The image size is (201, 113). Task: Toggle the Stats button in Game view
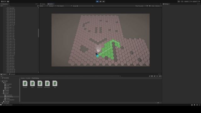153,6
